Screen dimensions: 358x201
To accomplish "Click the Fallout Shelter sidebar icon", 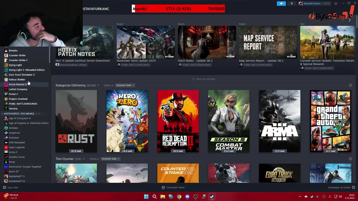I will point(6,80).
